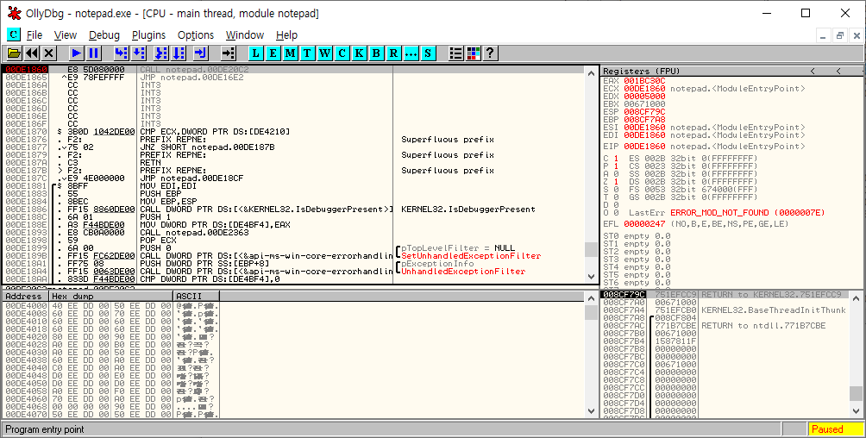Select the Zero flag Z value

click(616, 182)
